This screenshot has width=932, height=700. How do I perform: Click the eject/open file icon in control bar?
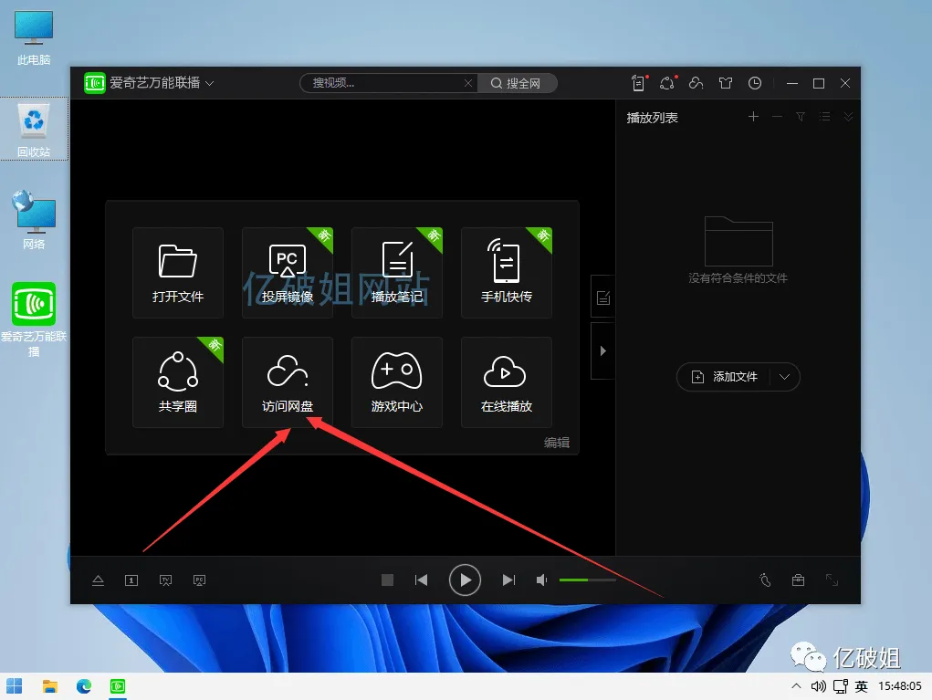[x=98, y=580]
